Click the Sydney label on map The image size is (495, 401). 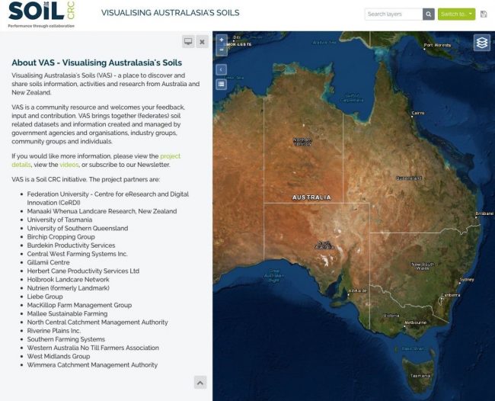(x=466, y=279)
